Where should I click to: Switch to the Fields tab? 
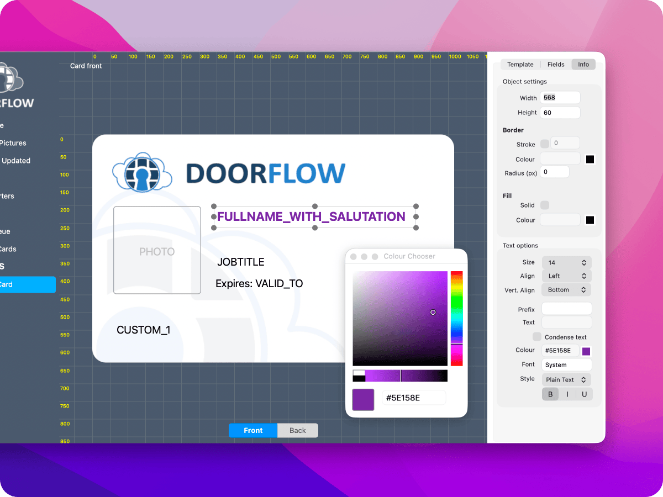tap(556, 65)
